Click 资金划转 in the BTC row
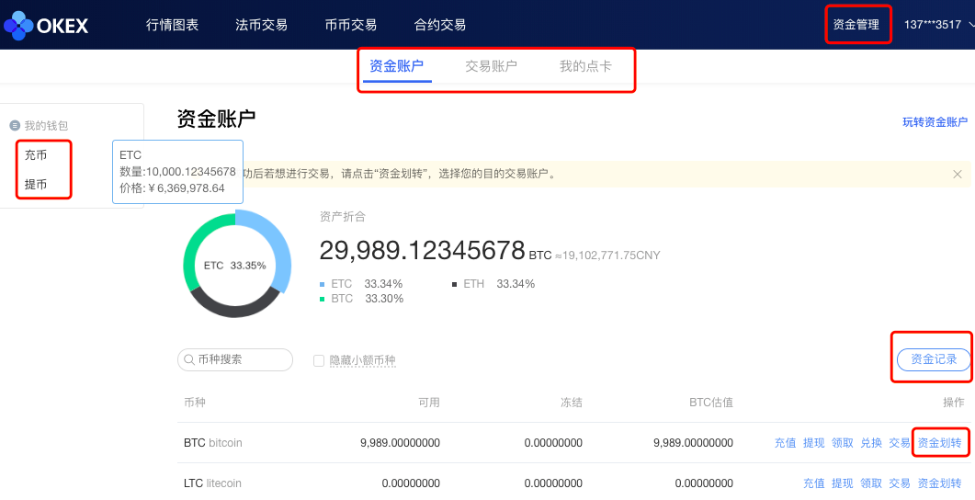Viewport: 975px width, 500px height. coord(939,443)
